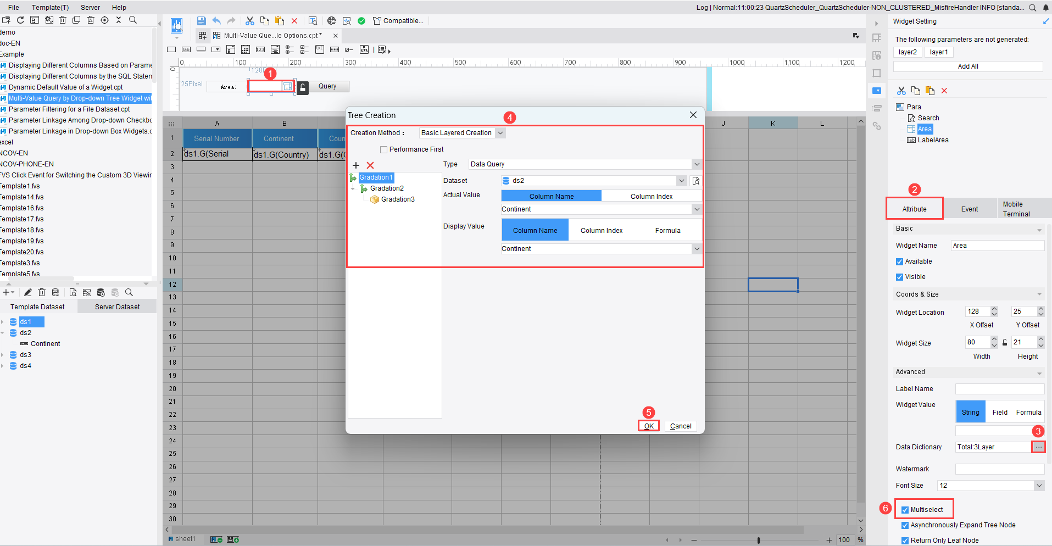Adjust the zoom slider at bottom right
The height and width of the screenshot is (546, 1052).
(758, 540)
